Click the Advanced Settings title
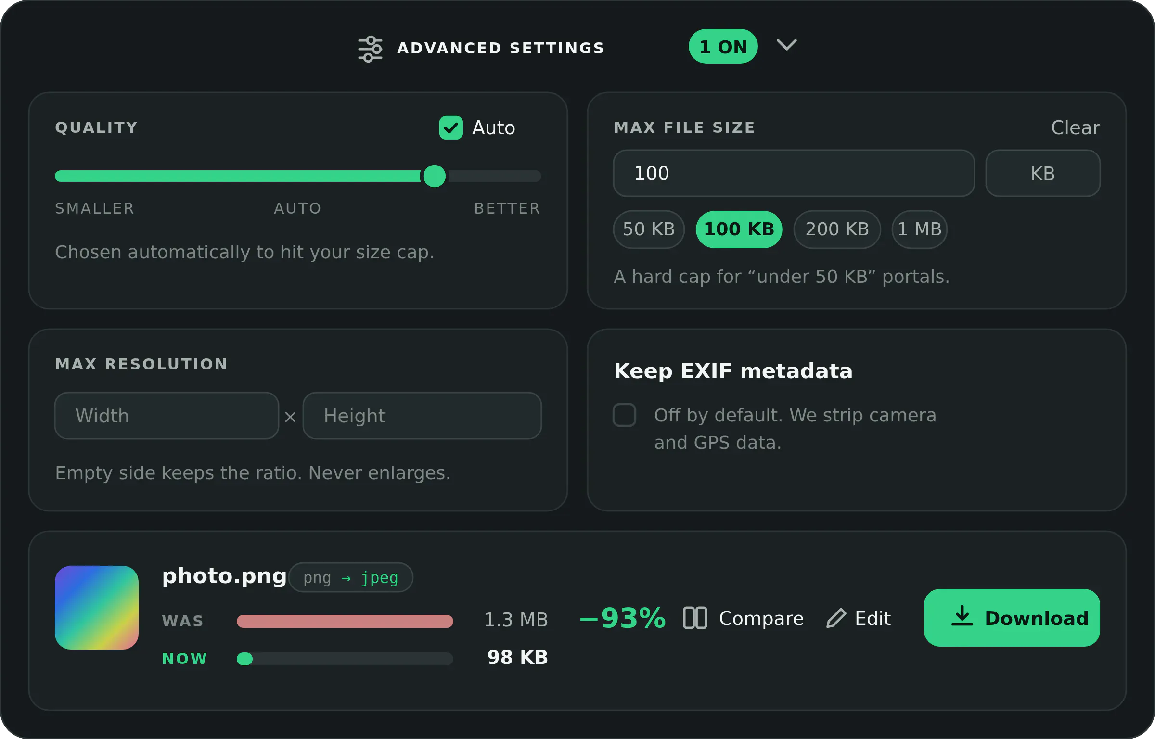Screen dimensions: 1155x739 pos(500,48)
